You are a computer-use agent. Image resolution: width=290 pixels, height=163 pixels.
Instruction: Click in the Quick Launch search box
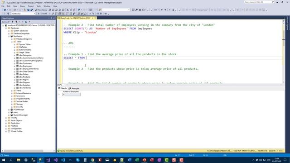(259, 2)
